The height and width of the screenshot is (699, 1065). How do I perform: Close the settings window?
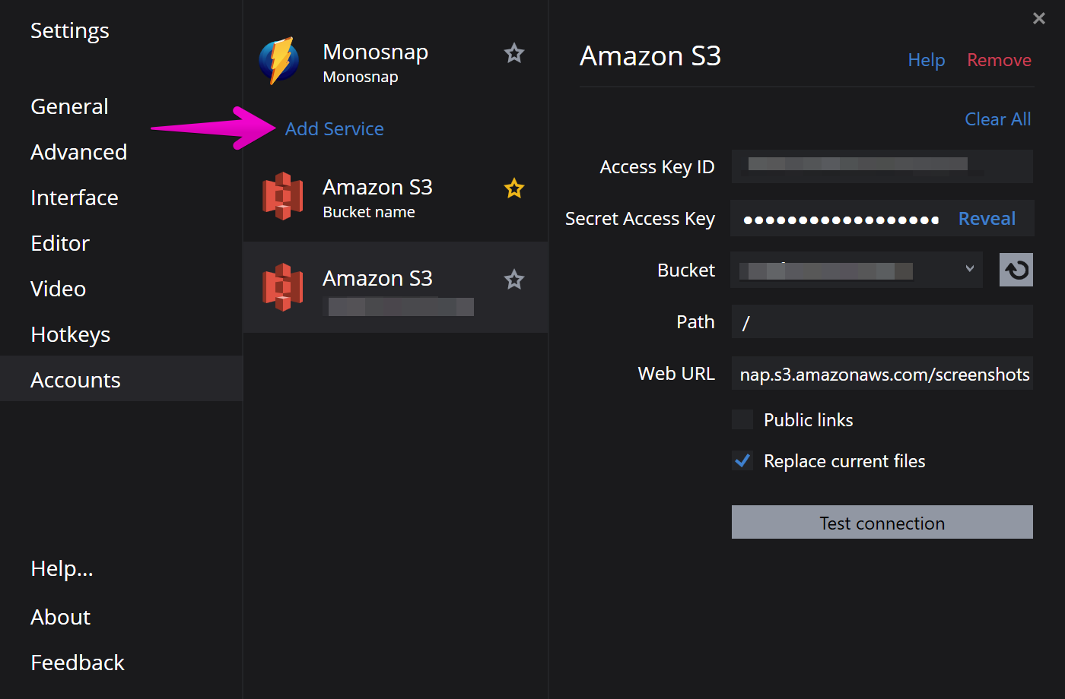click(x=1038, y=18)
